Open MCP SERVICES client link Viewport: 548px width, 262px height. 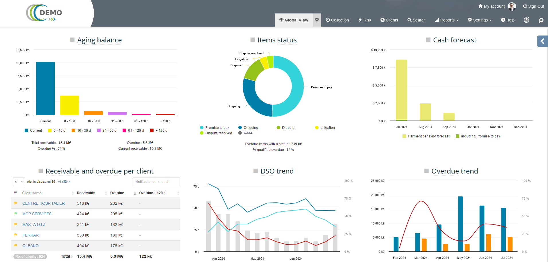click(37, 214)
